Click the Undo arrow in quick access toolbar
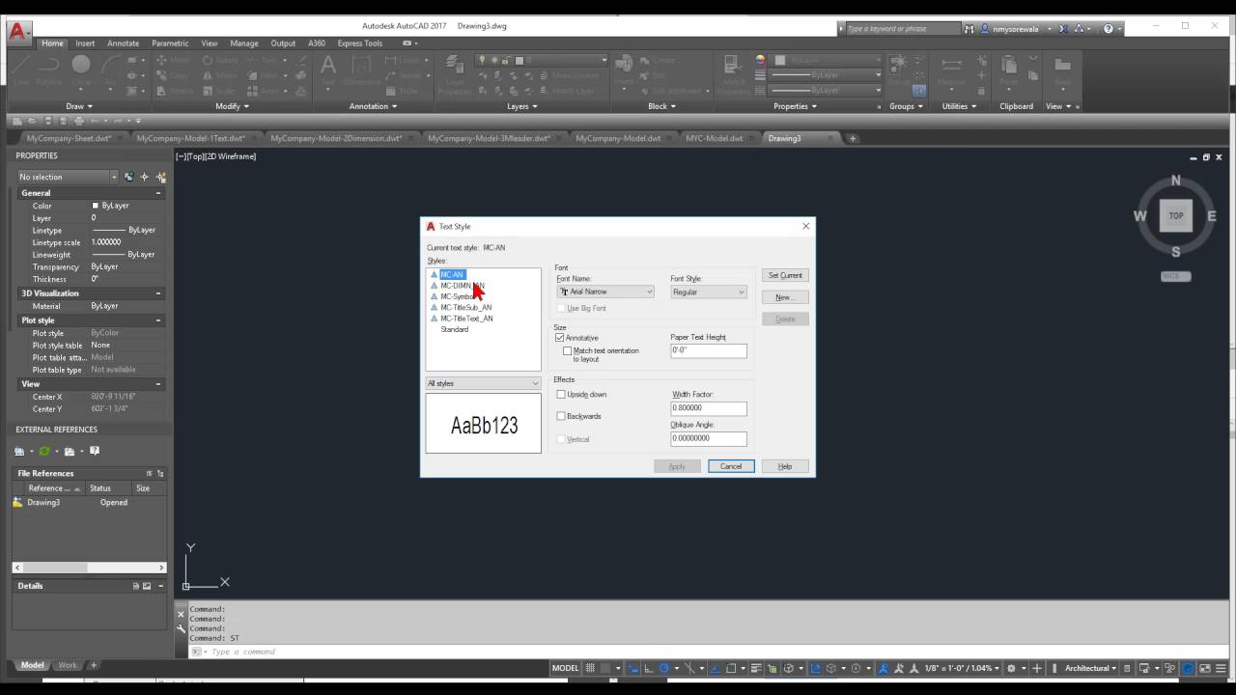Screen dimensions: 1236x695 coord(95,121)
